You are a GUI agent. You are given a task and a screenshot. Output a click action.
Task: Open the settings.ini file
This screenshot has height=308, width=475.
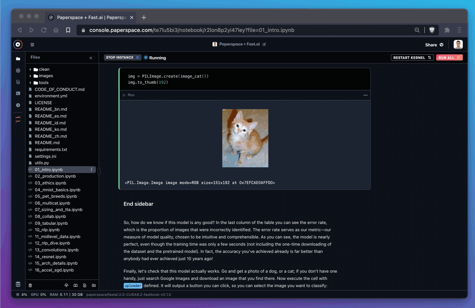coord(45,156)
